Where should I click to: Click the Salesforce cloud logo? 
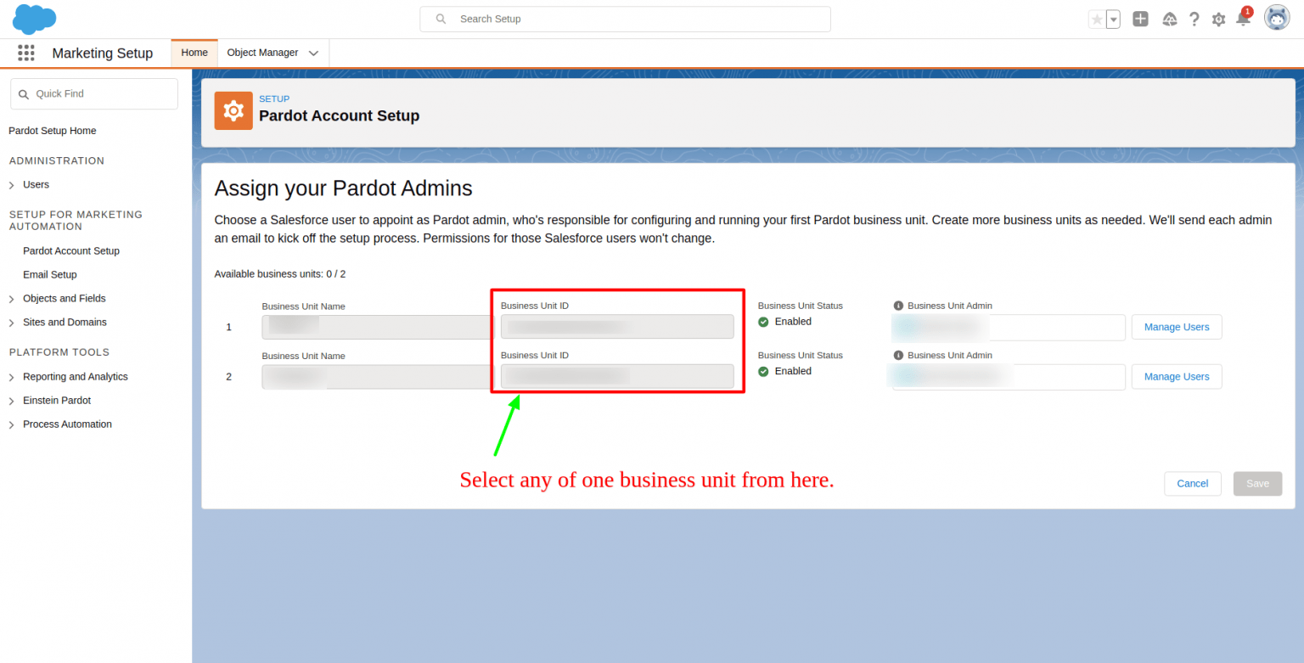(34, 18)
